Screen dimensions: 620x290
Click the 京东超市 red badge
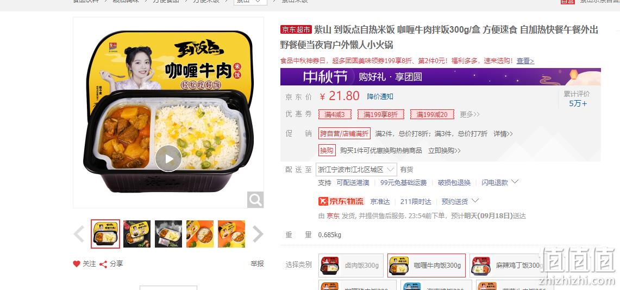[296, 29]
